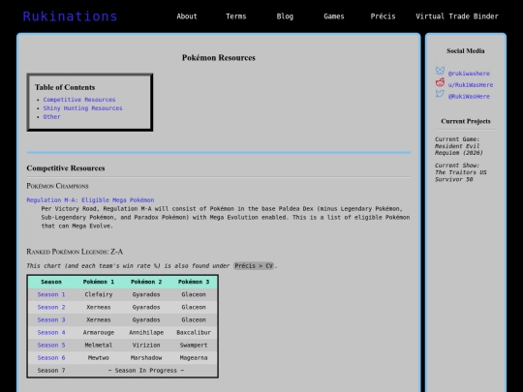Open the Virtual Trade Binder page
The image size is (523, 392).
(x=457, y=16)
